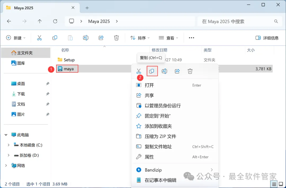Viewport: 286px width, 188px height.
Task: Open the Bandizip submenu
Action: tap(175, 170)
